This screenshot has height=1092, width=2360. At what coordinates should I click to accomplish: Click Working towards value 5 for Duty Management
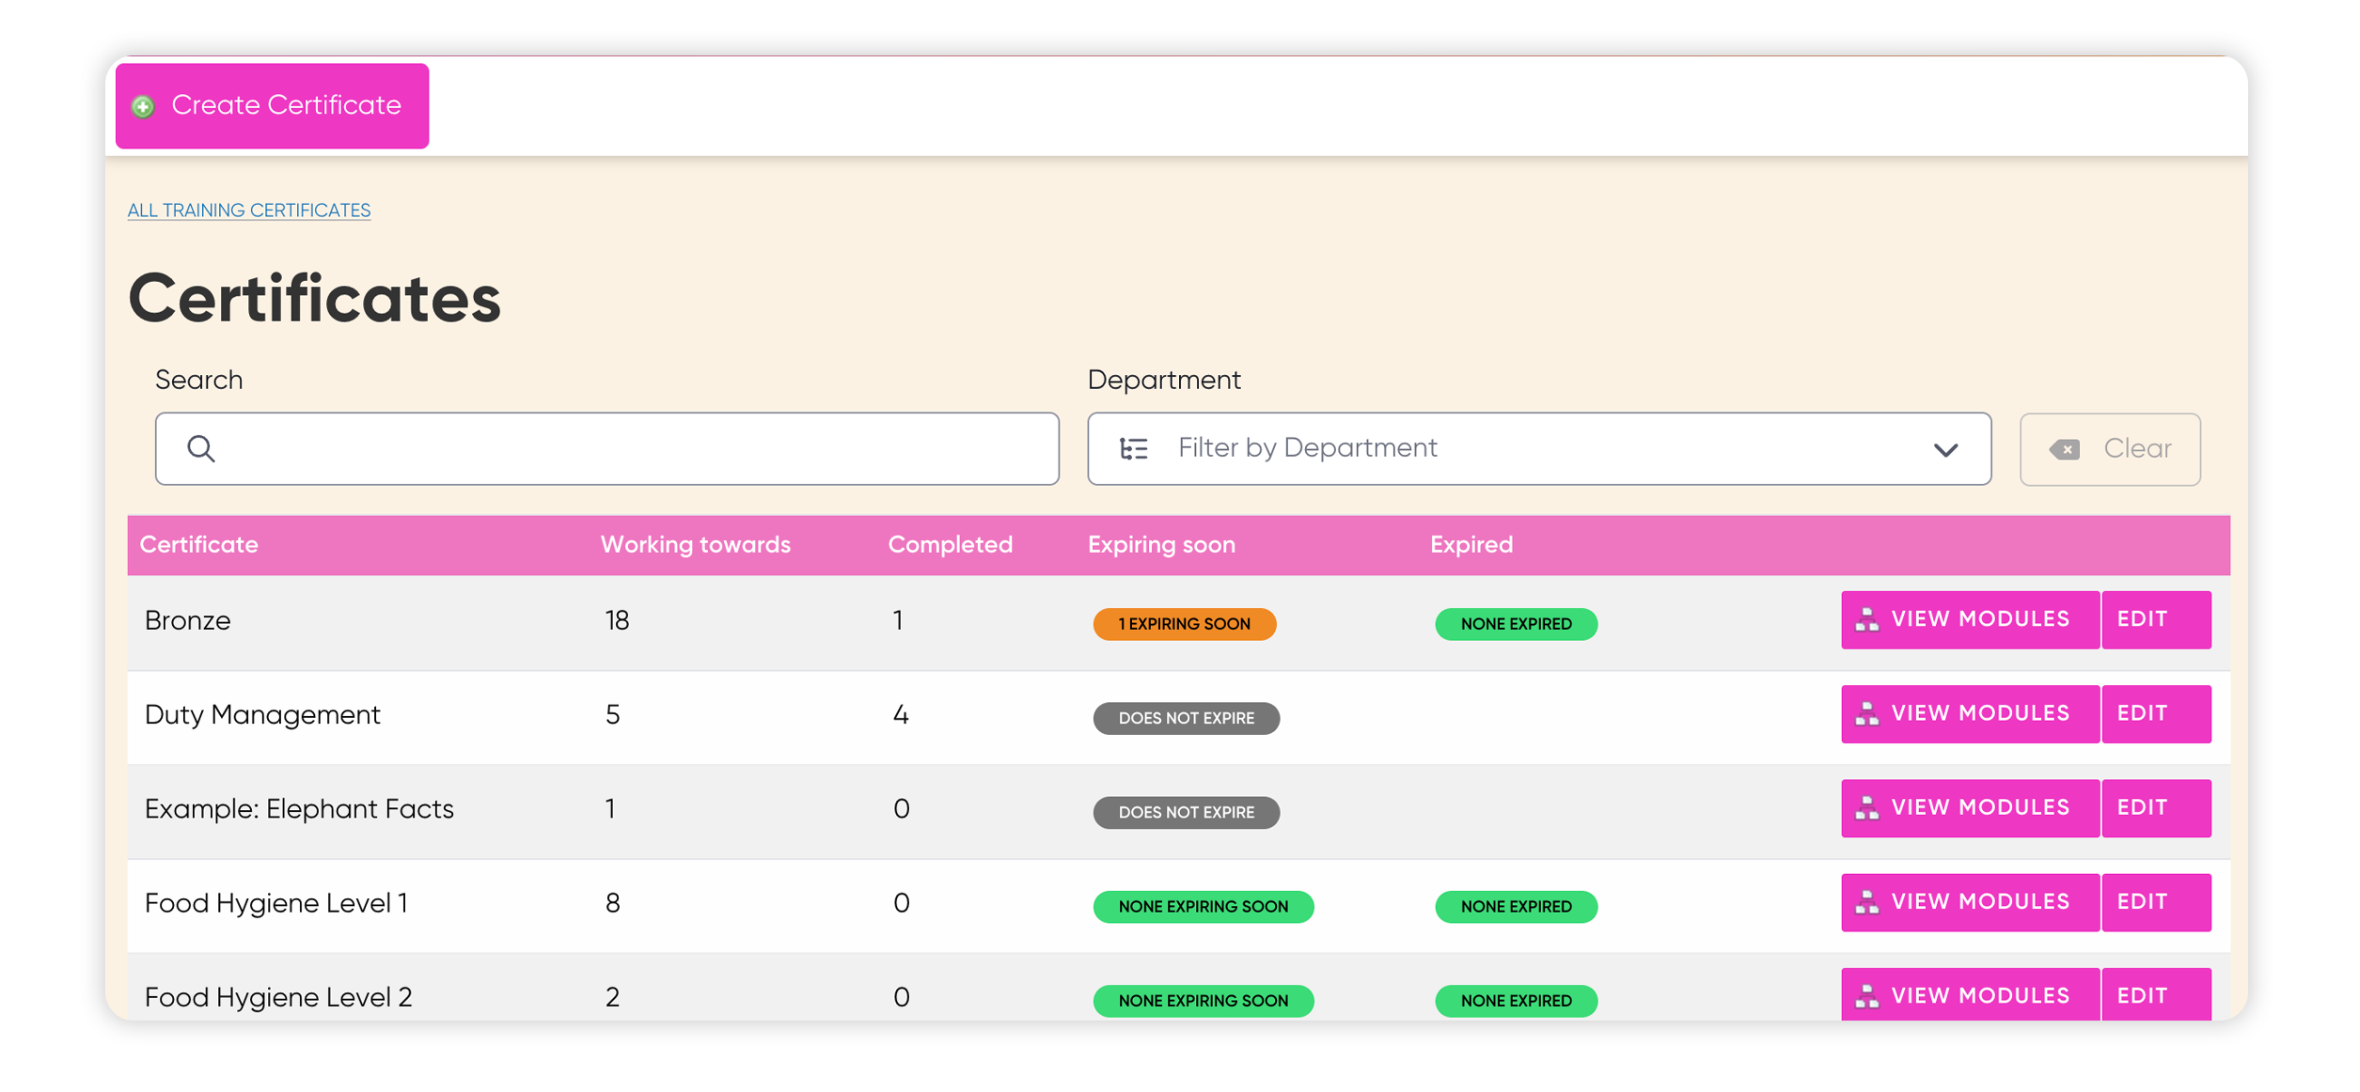pos(613,715)
